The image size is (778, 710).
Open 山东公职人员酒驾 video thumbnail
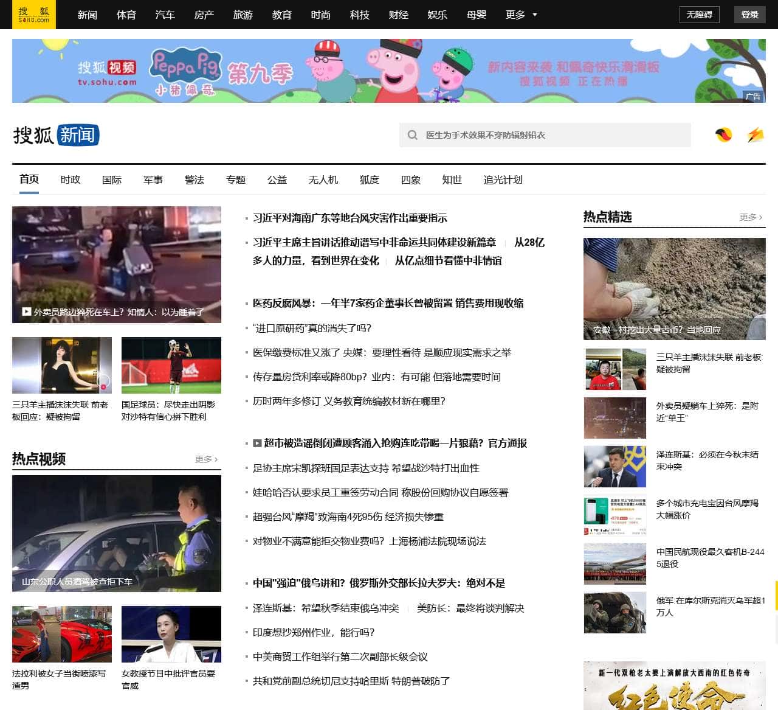pyautogui.click(x=117, y=534)
